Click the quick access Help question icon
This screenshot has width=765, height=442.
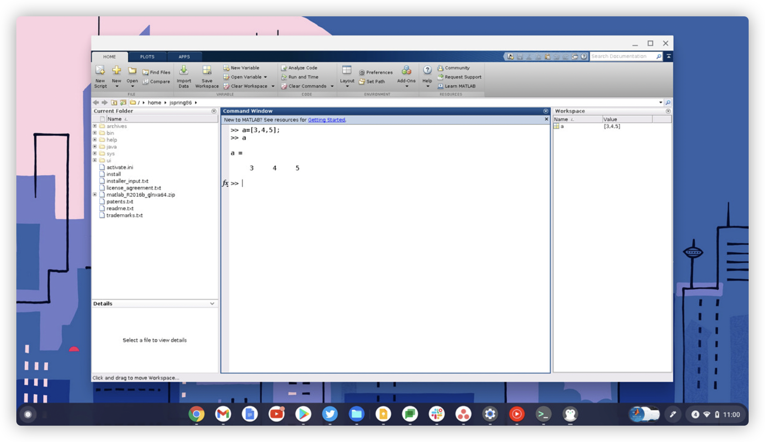click(x=584, y=57)
